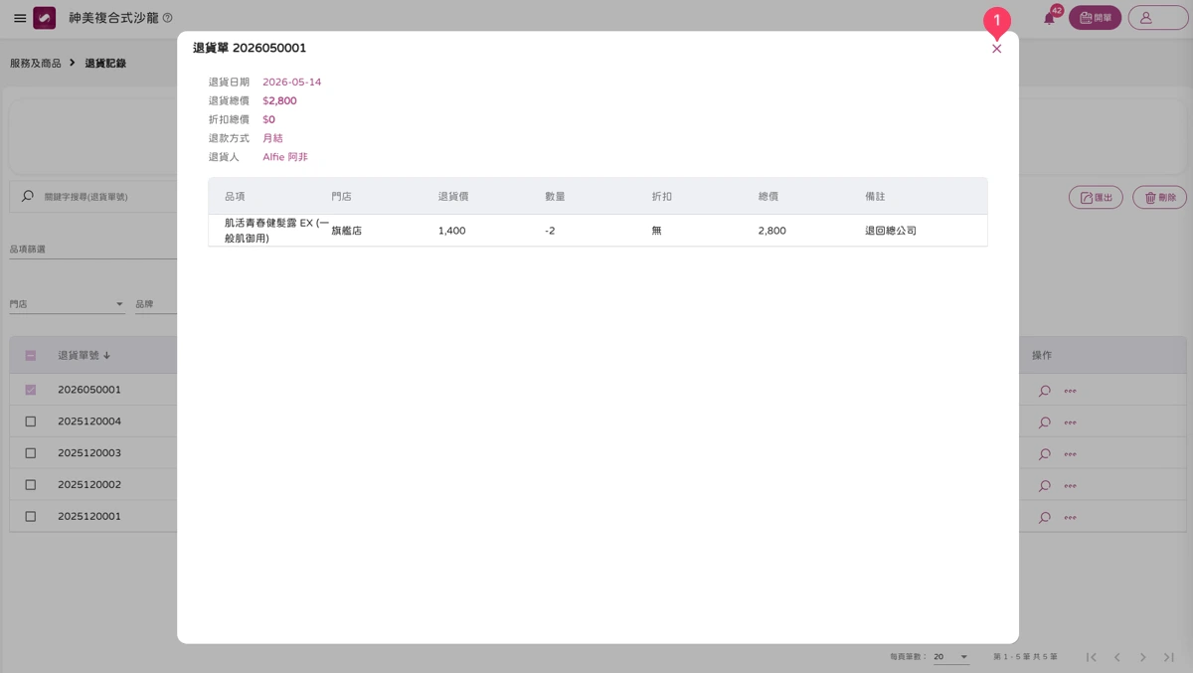Open more options for order 2025120001
This screenshot has width=1193, height=673.
pyautogui.click(x=1070, y=518)
